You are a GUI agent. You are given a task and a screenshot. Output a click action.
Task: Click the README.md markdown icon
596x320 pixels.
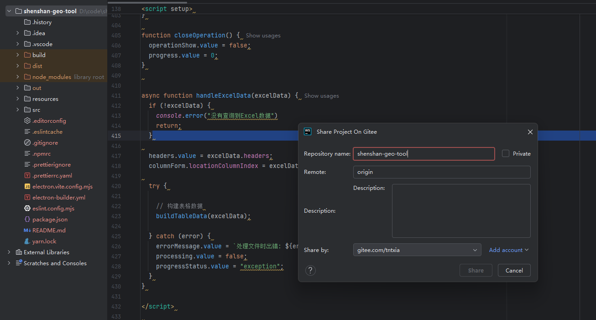point(27,231)
